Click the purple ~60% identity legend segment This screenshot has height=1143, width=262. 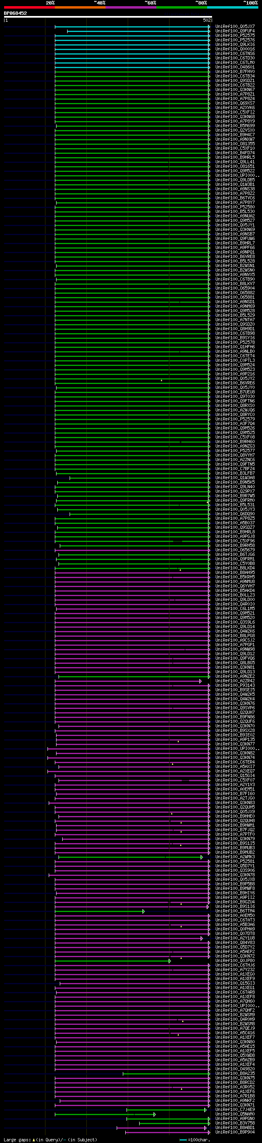(x=131, y=7)
